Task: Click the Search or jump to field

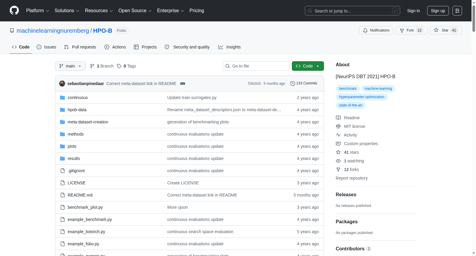Action: point(353,11)
